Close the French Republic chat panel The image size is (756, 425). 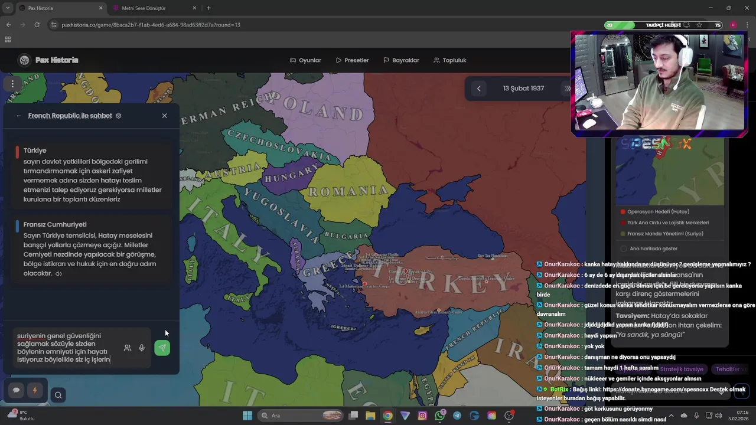164,116
